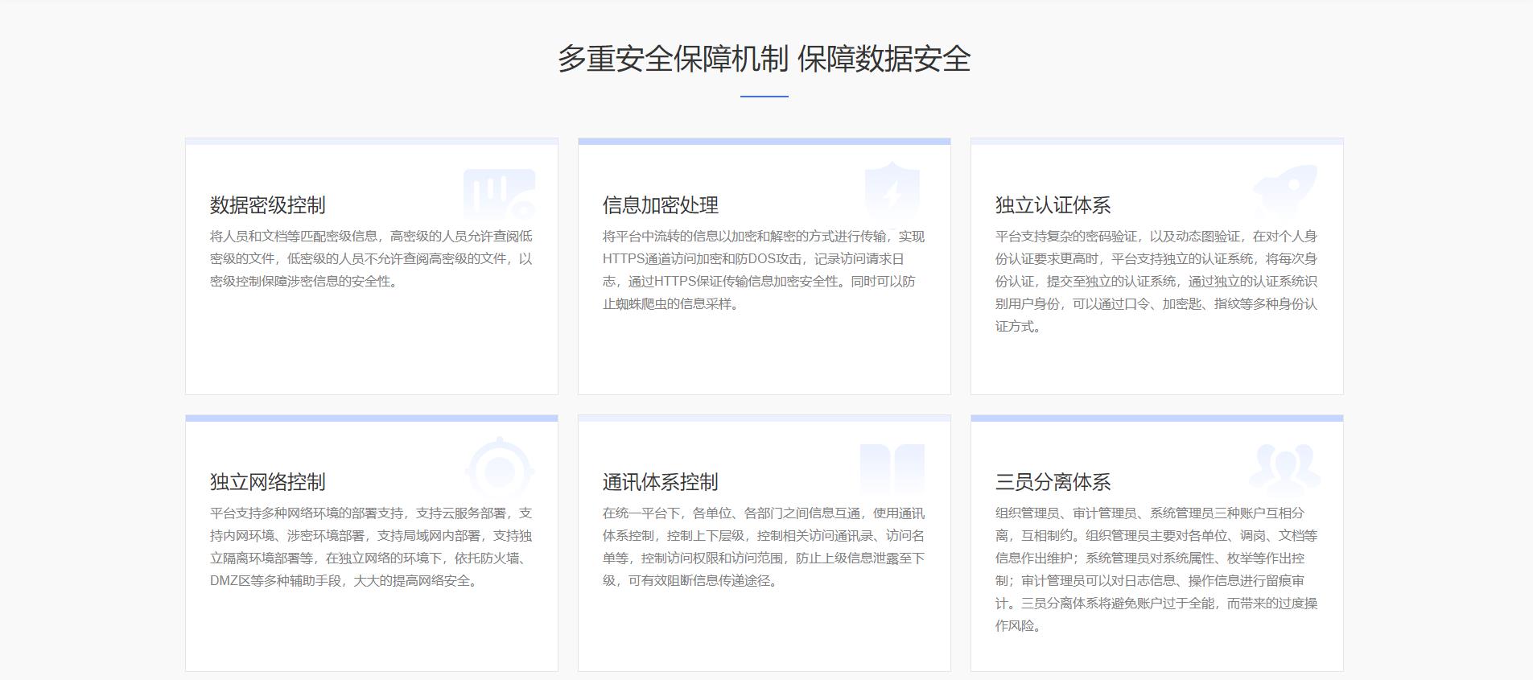Click the page title 多重安全保障机制 保障数据安全
The image size is (1533, 680).
pyautogui.click(x=764, y=59)
